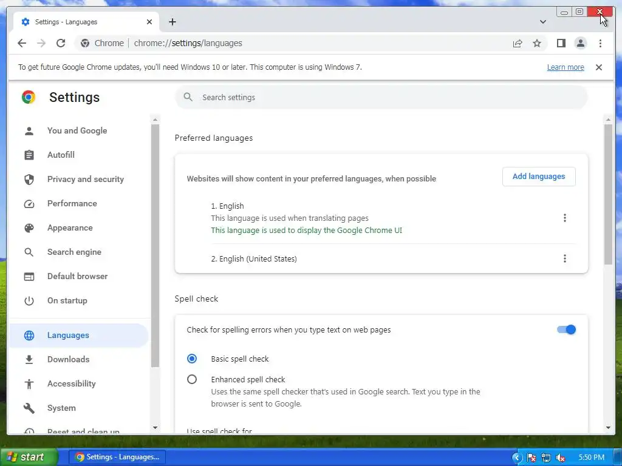
Task: Expand hidden tray icons arrow
Action: tap(516, 458)
